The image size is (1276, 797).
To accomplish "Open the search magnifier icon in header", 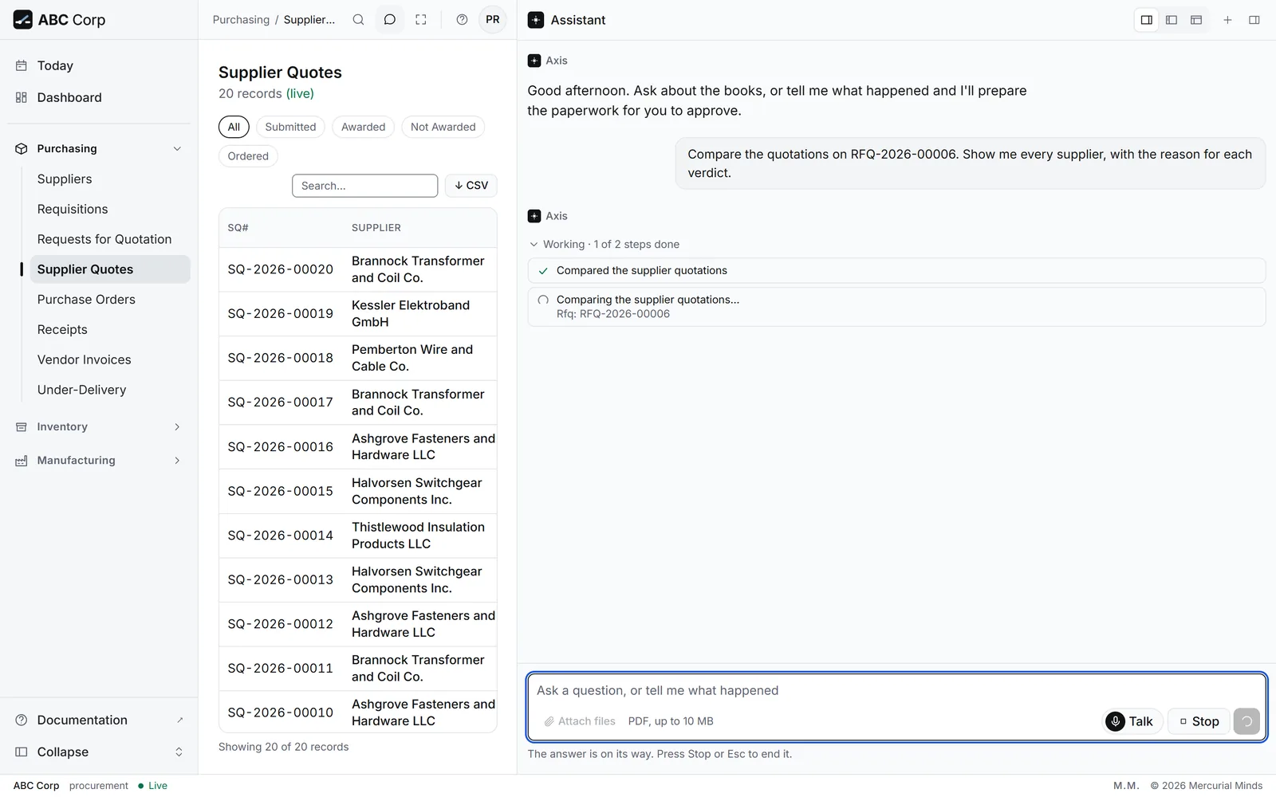I will click(x=359, y=20).
